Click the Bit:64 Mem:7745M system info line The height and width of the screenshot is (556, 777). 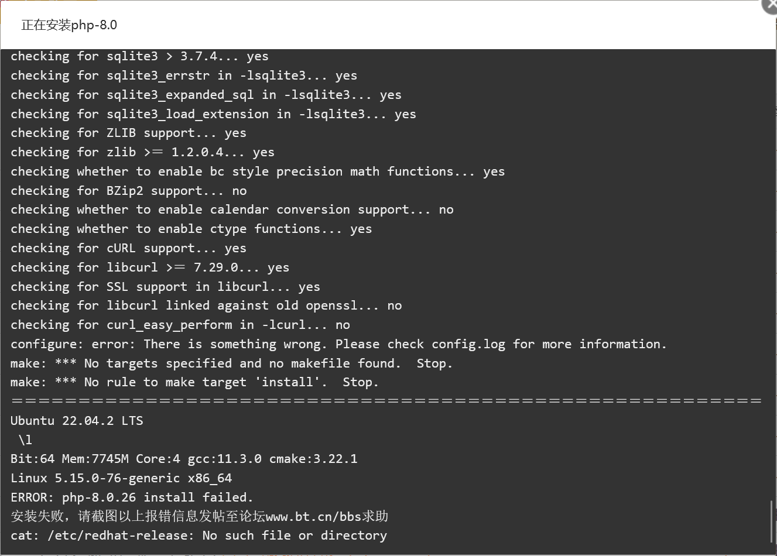tap(184, 459)
